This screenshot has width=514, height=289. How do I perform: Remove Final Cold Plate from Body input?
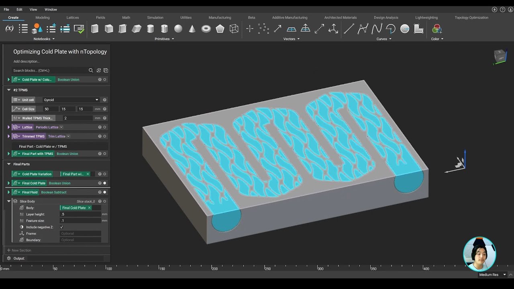click(x=89, y=208)
